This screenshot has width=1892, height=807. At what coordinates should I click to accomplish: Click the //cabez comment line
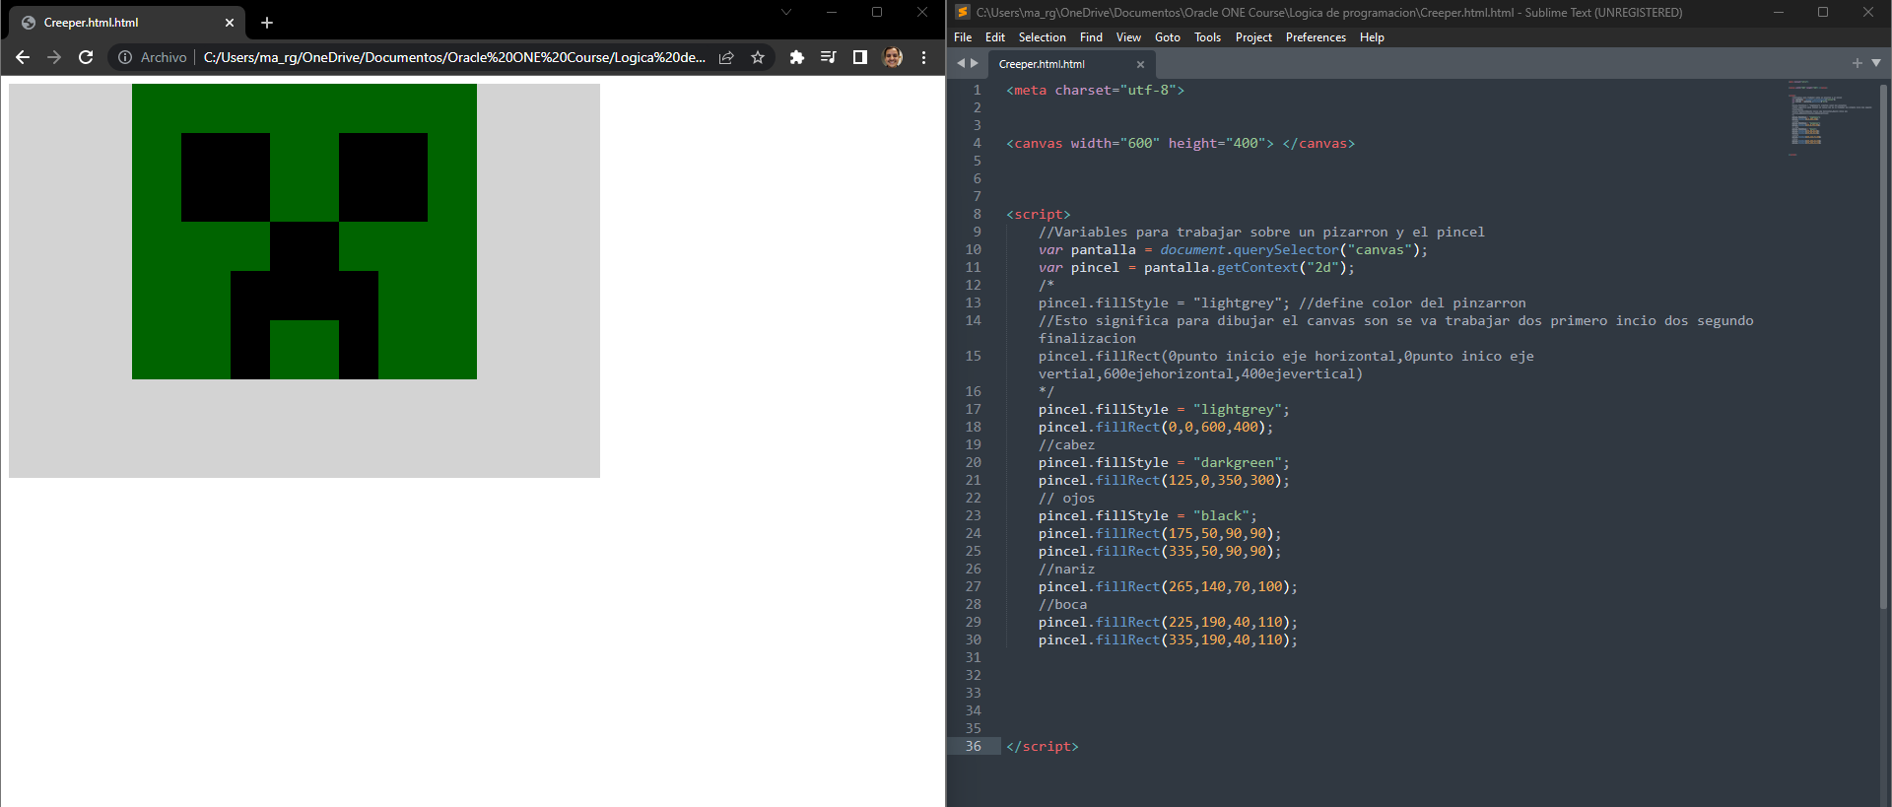[1066, 444]
